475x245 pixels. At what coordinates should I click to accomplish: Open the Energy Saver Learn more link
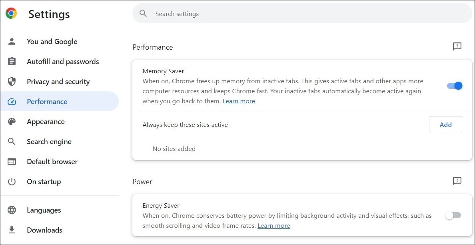[273, 225]
